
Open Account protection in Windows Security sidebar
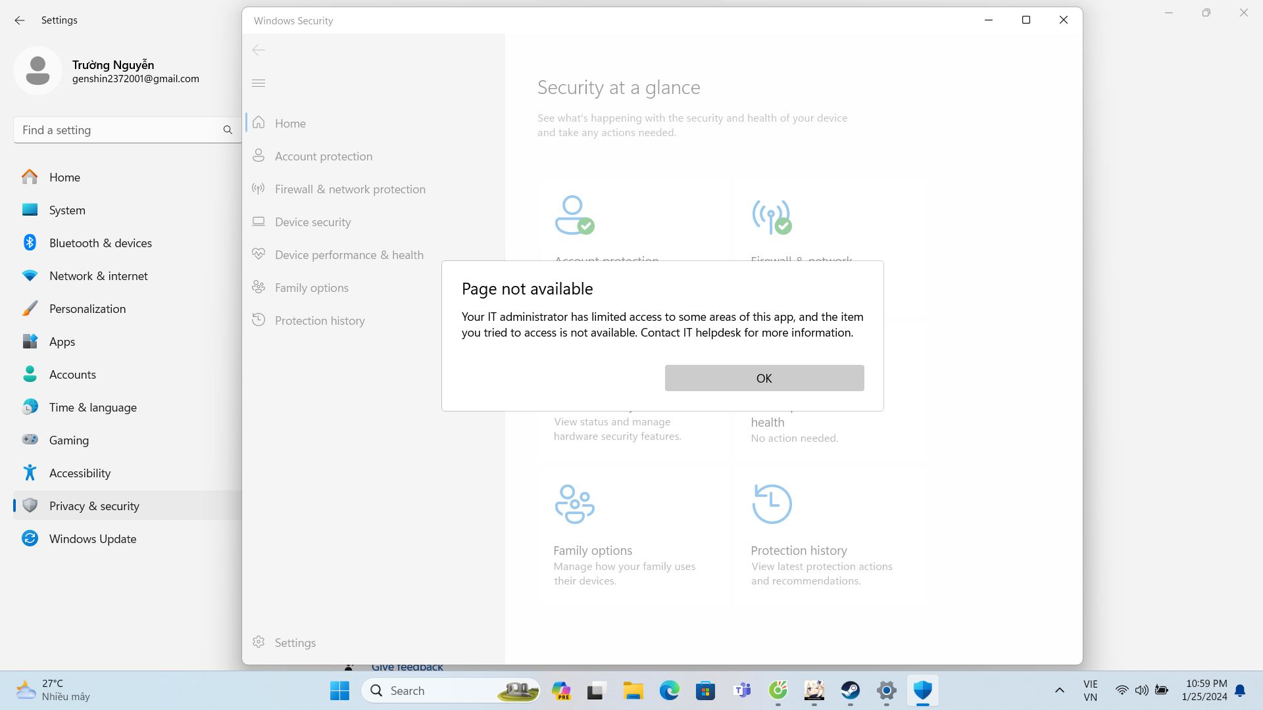[323, 156]
